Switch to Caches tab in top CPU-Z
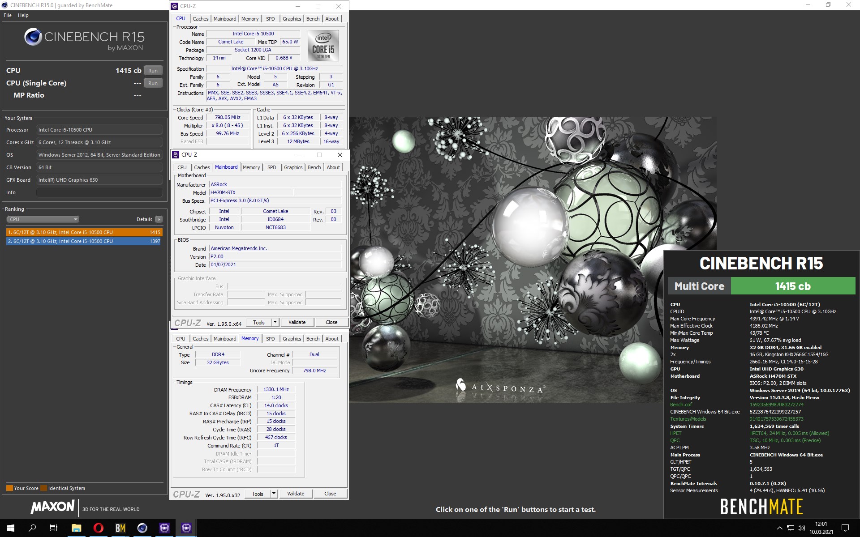The width and height of the screenshot is (860, 537). point(200,19)
